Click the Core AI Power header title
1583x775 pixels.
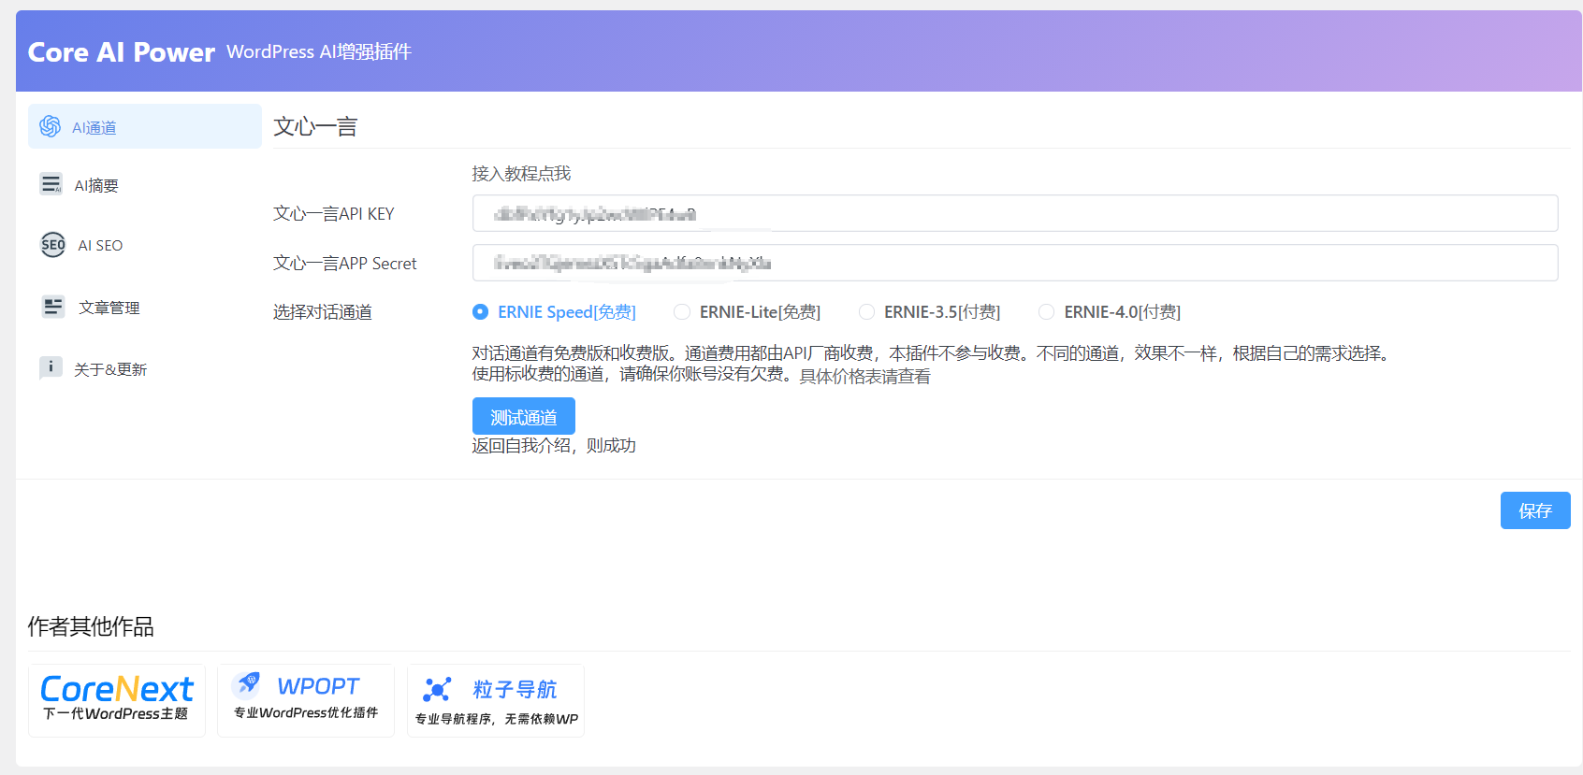coord(122,52)
